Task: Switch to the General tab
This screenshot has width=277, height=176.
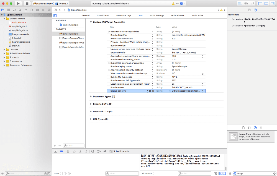Action: click(x=86, y=15)
